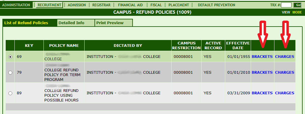This screenshot has width=305, height=114.
Task: Select the radio button for policy key 79
Action: click(10, 73)
